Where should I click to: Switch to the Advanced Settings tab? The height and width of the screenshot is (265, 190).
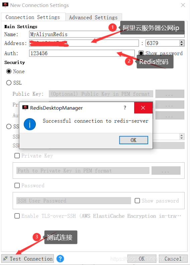(x=93, y=17)
